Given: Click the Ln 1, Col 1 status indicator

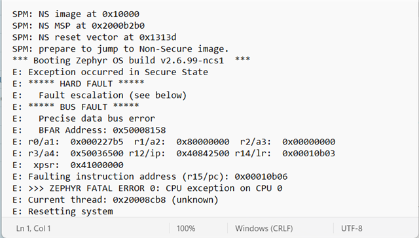Looking at the screenshot, I should tap(33, 228).
